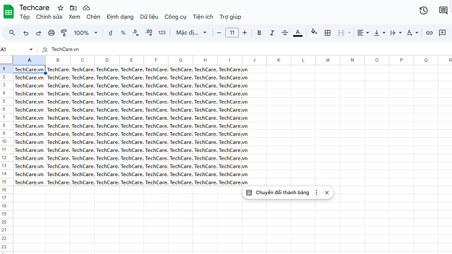Open the 100% zoom dropdown
Screen dimensions: 452x254
point(86,33)
